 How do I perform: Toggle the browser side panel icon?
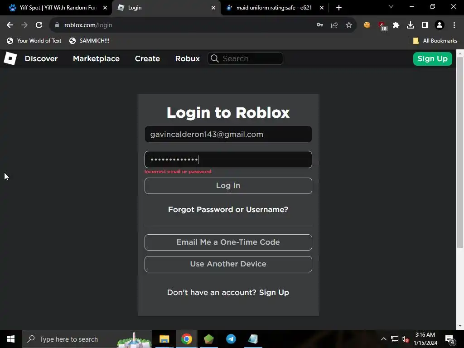(425, 25)
